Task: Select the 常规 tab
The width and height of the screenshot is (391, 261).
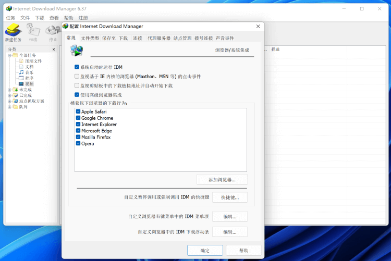Action: coord(71,38)
